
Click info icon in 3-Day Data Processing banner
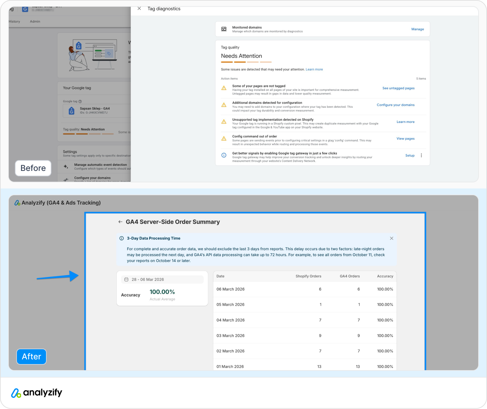pyautogui.click(x=122, y=238)
